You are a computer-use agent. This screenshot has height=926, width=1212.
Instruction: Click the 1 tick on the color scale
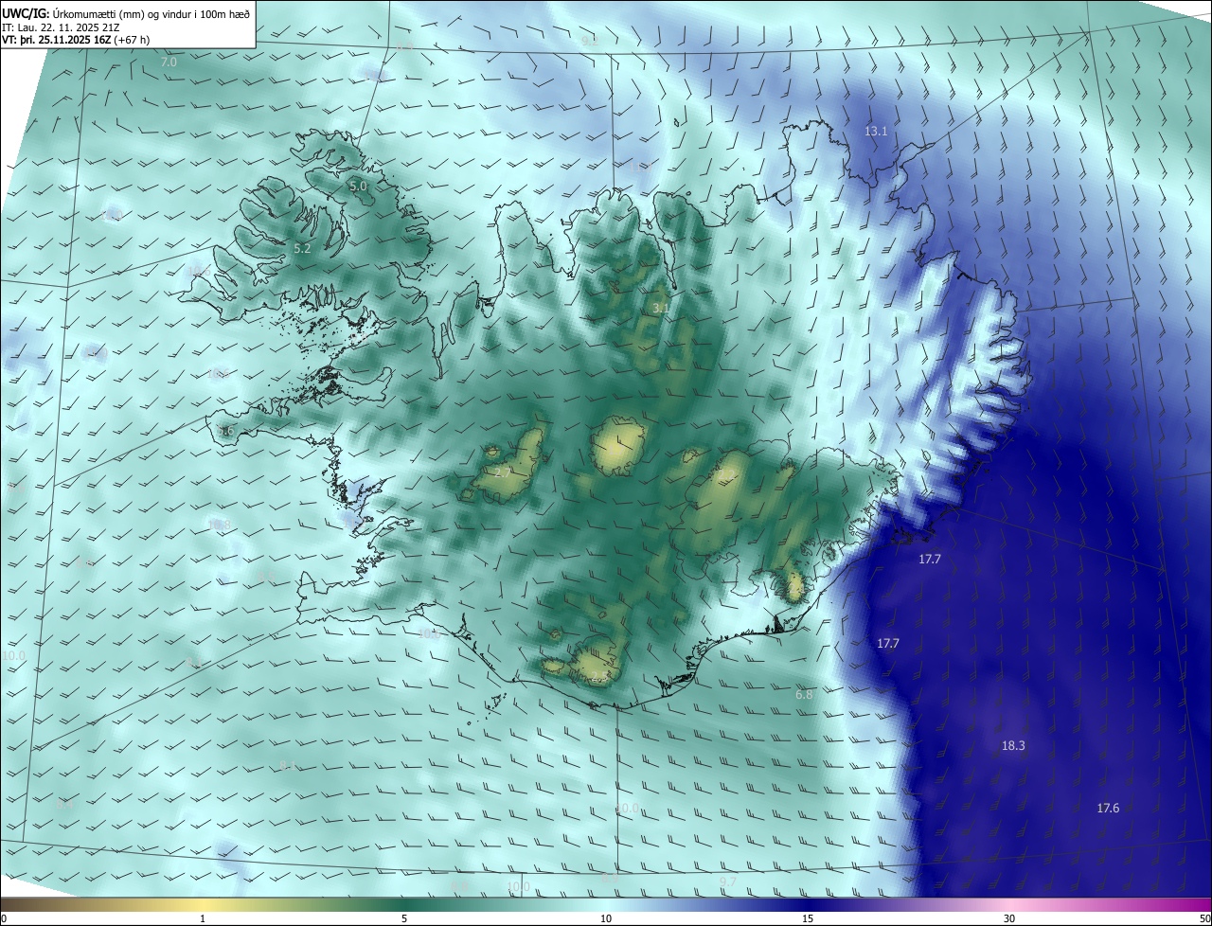203,918
